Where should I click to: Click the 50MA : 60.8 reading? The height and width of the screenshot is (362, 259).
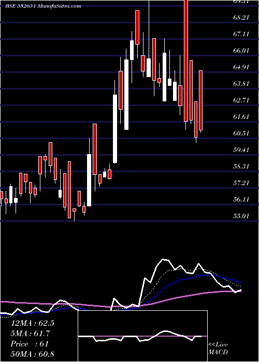tap(32, 354)
